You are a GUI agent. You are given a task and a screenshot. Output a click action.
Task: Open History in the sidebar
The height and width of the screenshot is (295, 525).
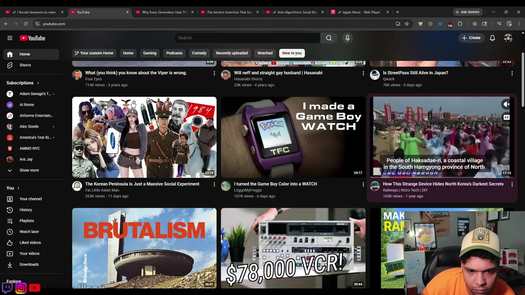click(x=31, y=210)
